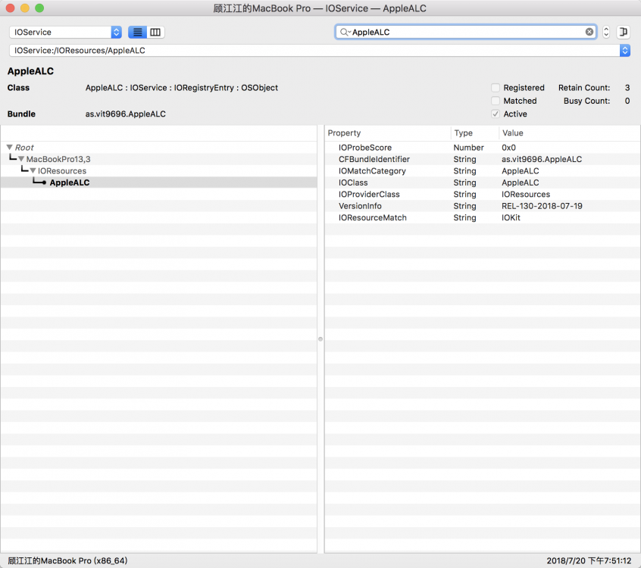The height and width of the screenshot is (568, 641).
Task: Select the VersionInfo property row
Action: 483,206
